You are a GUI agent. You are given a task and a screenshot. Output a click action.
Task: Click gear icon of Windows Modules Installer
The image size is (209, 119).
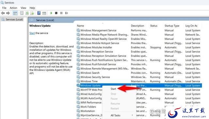pyautogui.click(x=78, y=47)
